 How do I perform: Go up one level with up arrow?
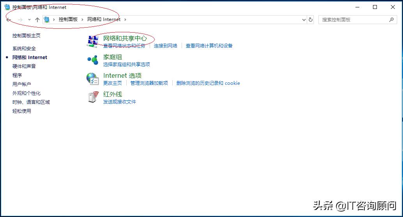(x=37, y=19)
